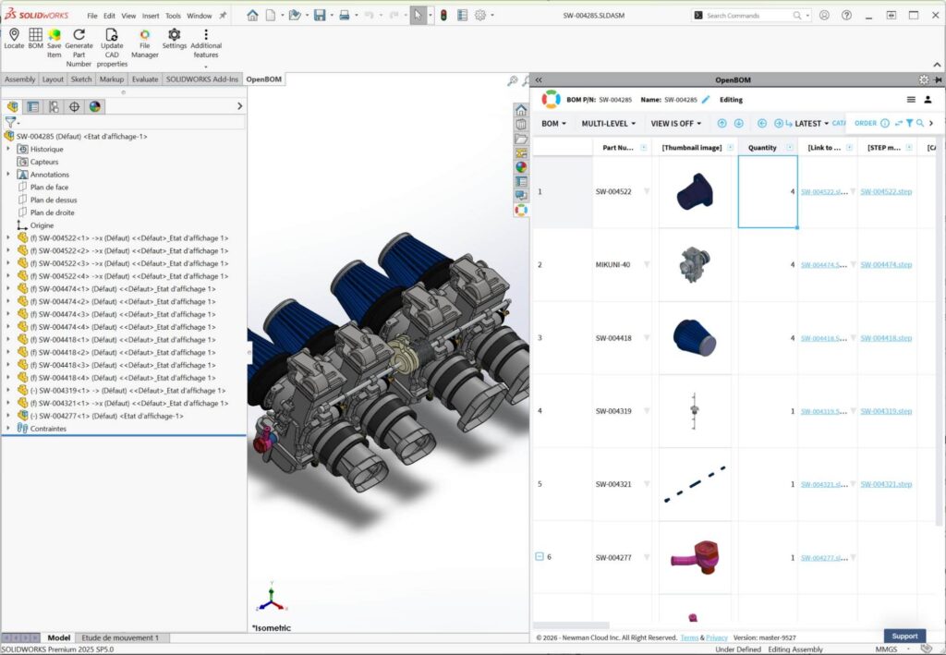Click the filter icon in BOM toolbar

pyautogui.click(x=909, y=123)
